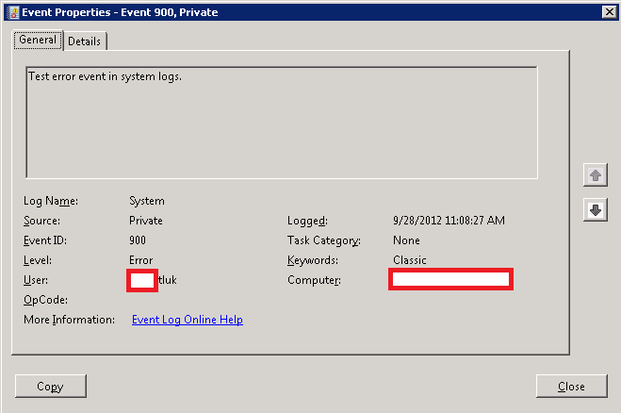Viewport: 621px width, 413px height.
Task: Click the Level value Error
Action: point(141,260)
